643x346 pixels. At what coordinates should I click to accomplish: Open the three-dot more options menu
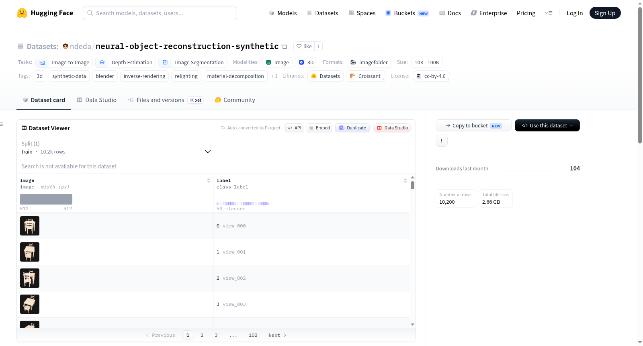442,141
